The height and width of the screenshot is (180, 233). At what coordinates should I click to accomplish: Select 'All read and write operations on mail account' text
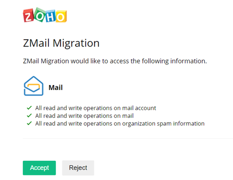96,108
